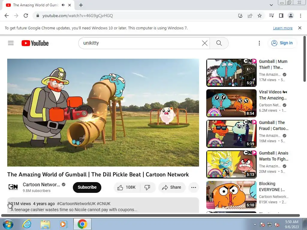Screen dimensions: 307x230
Task: Click title 'Gumball | Mum Thief! | The...'
Action: point(273,64)
